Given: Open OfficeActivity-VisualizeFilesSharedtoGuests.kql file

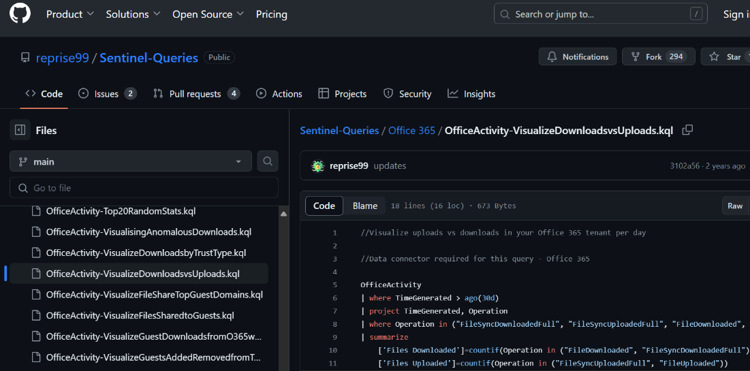Looking at the screenshot, I should point(140,316).
